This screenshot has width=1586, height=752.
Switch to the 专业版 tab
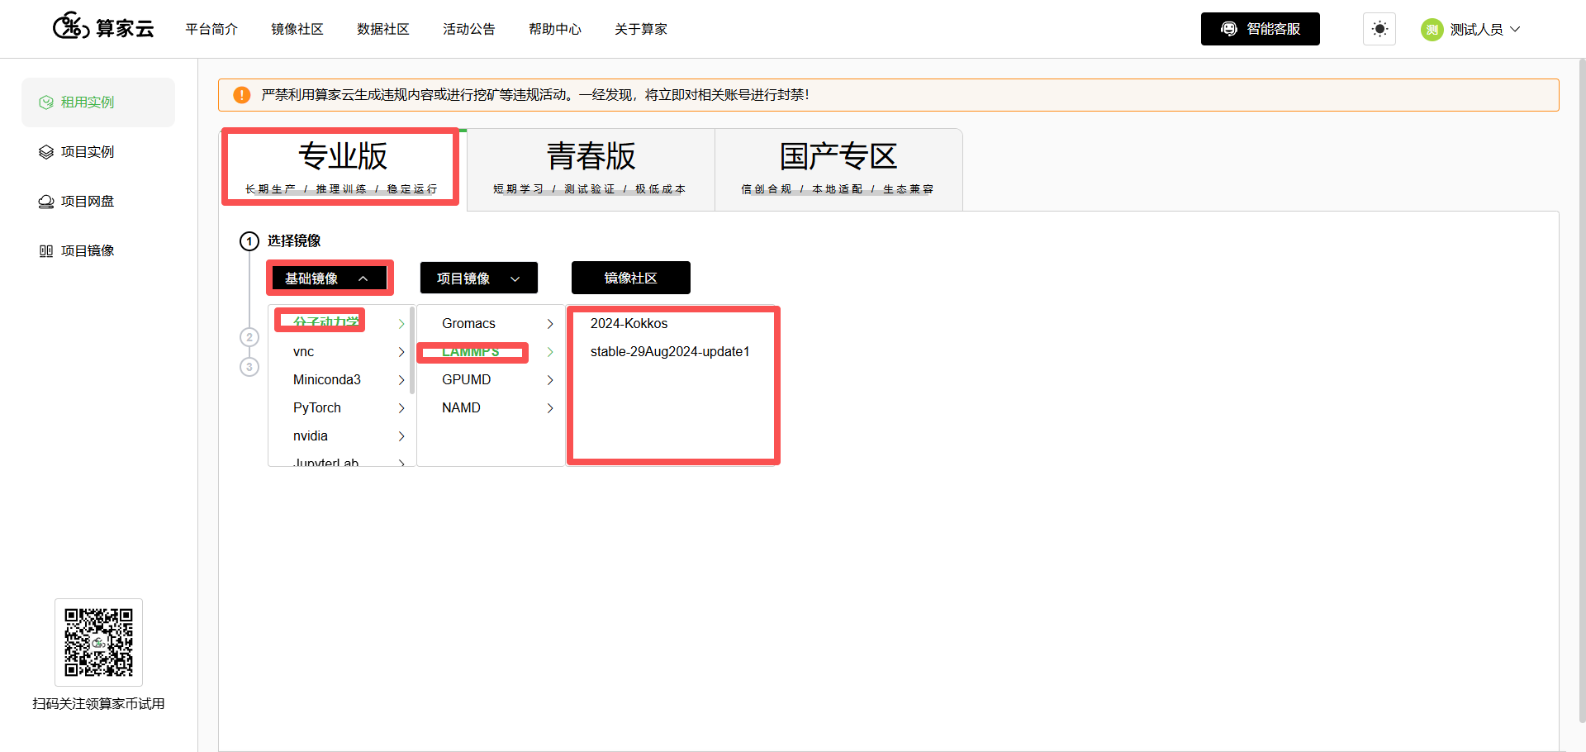(342, 168)
